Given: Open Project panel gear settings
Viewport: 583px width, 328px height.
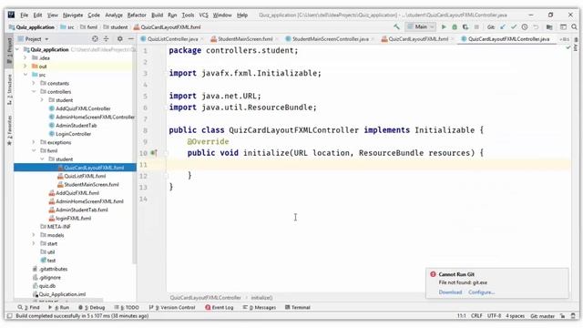Looking at the screenshot, I should [x=119, y=38].
